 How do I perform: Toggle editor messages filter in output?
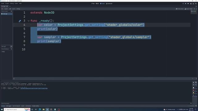coord(195,95)
